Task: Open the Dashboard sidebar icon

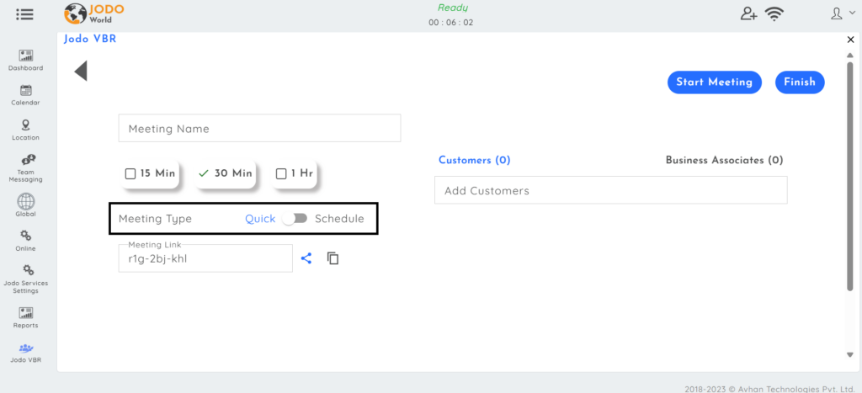Action: 26,56
